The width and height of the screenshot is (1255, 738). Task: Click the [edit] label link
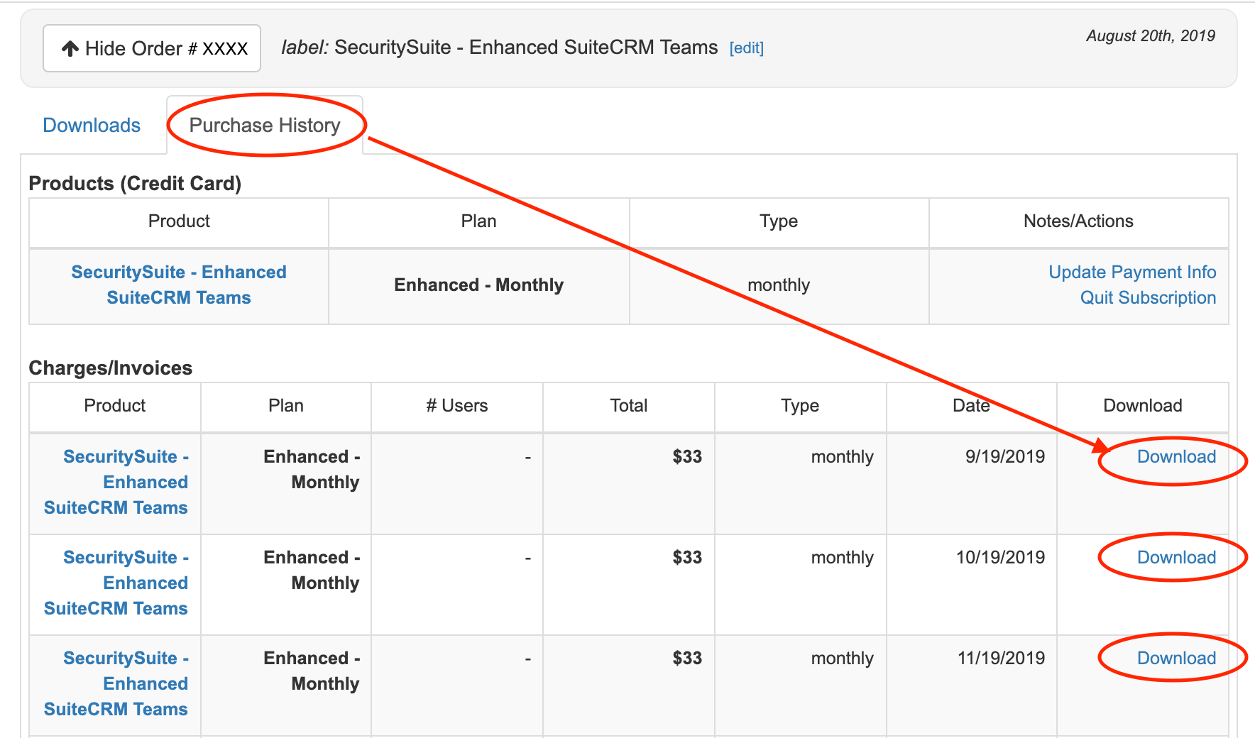point(746,48)
